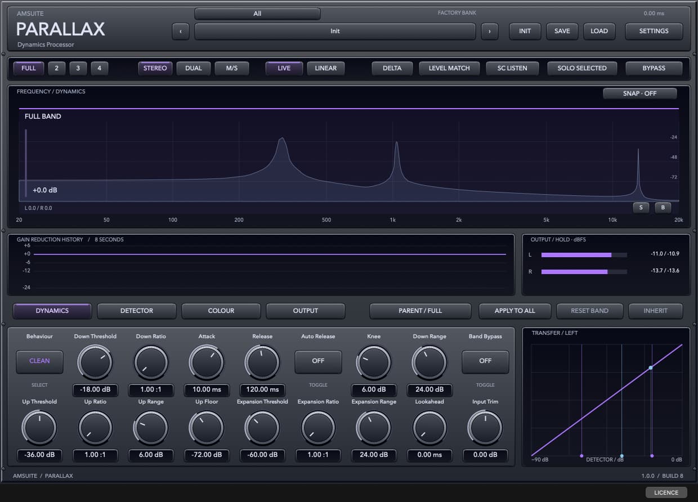Click the -72.00 dB Up Floor value field
698x502 pixels.
point(207,455)
